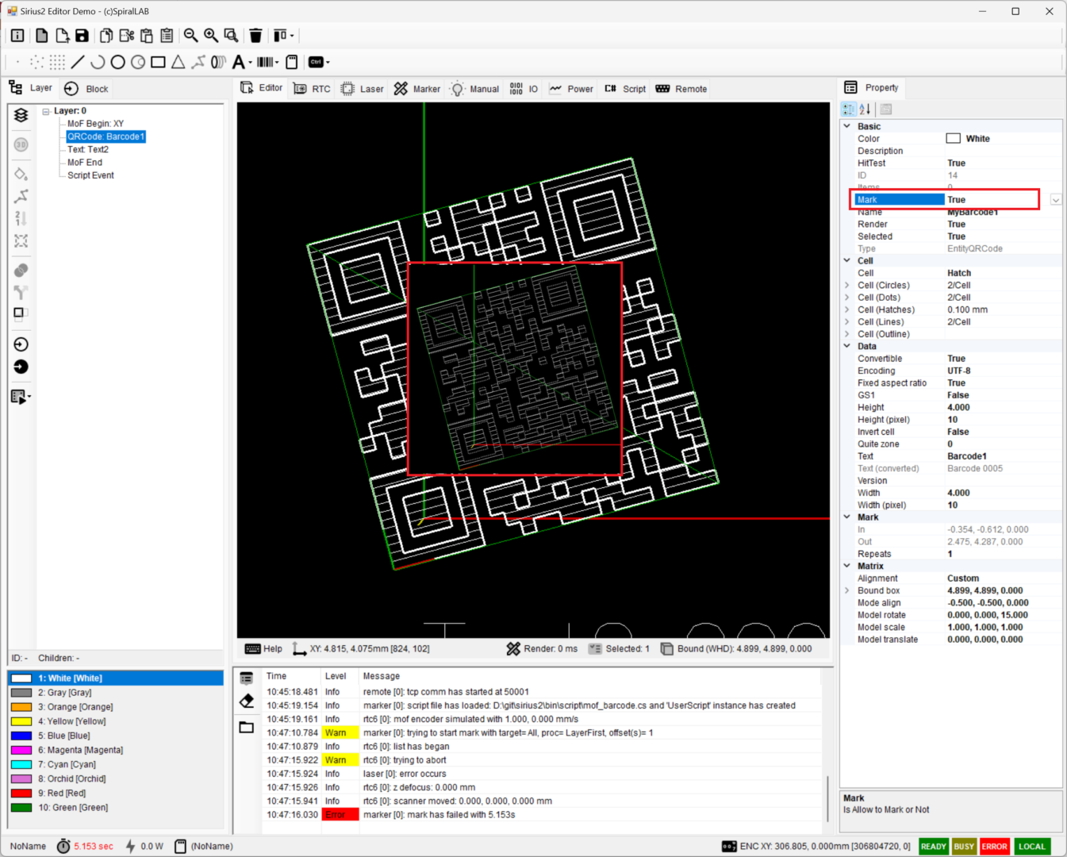Select the Circle drawing tool
Image resolution: width=1067 pixels, height=857 pixels.
pos(118,62)
